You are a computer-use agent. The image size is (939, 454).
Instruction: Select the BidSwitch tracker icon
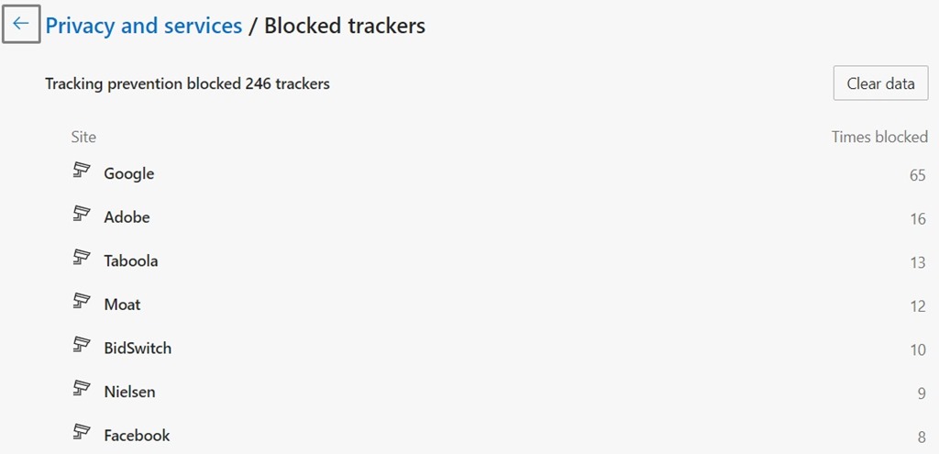[x=83, y=344]
